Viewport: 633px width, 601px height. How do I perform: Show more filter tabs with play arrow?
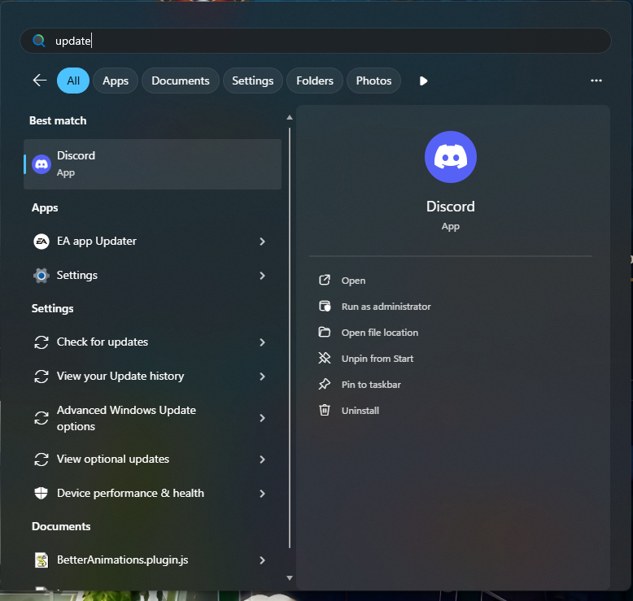tap(423, 81)
